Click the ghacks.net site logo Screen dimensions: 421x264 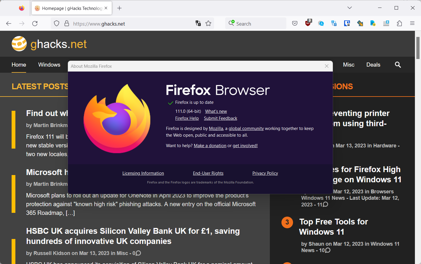(49, 44)
